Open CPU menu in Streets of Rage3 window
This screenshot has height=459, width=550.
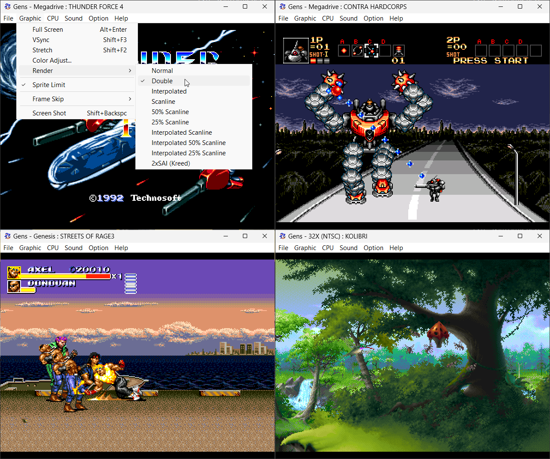pyautogui.click(x=53, y=248)
